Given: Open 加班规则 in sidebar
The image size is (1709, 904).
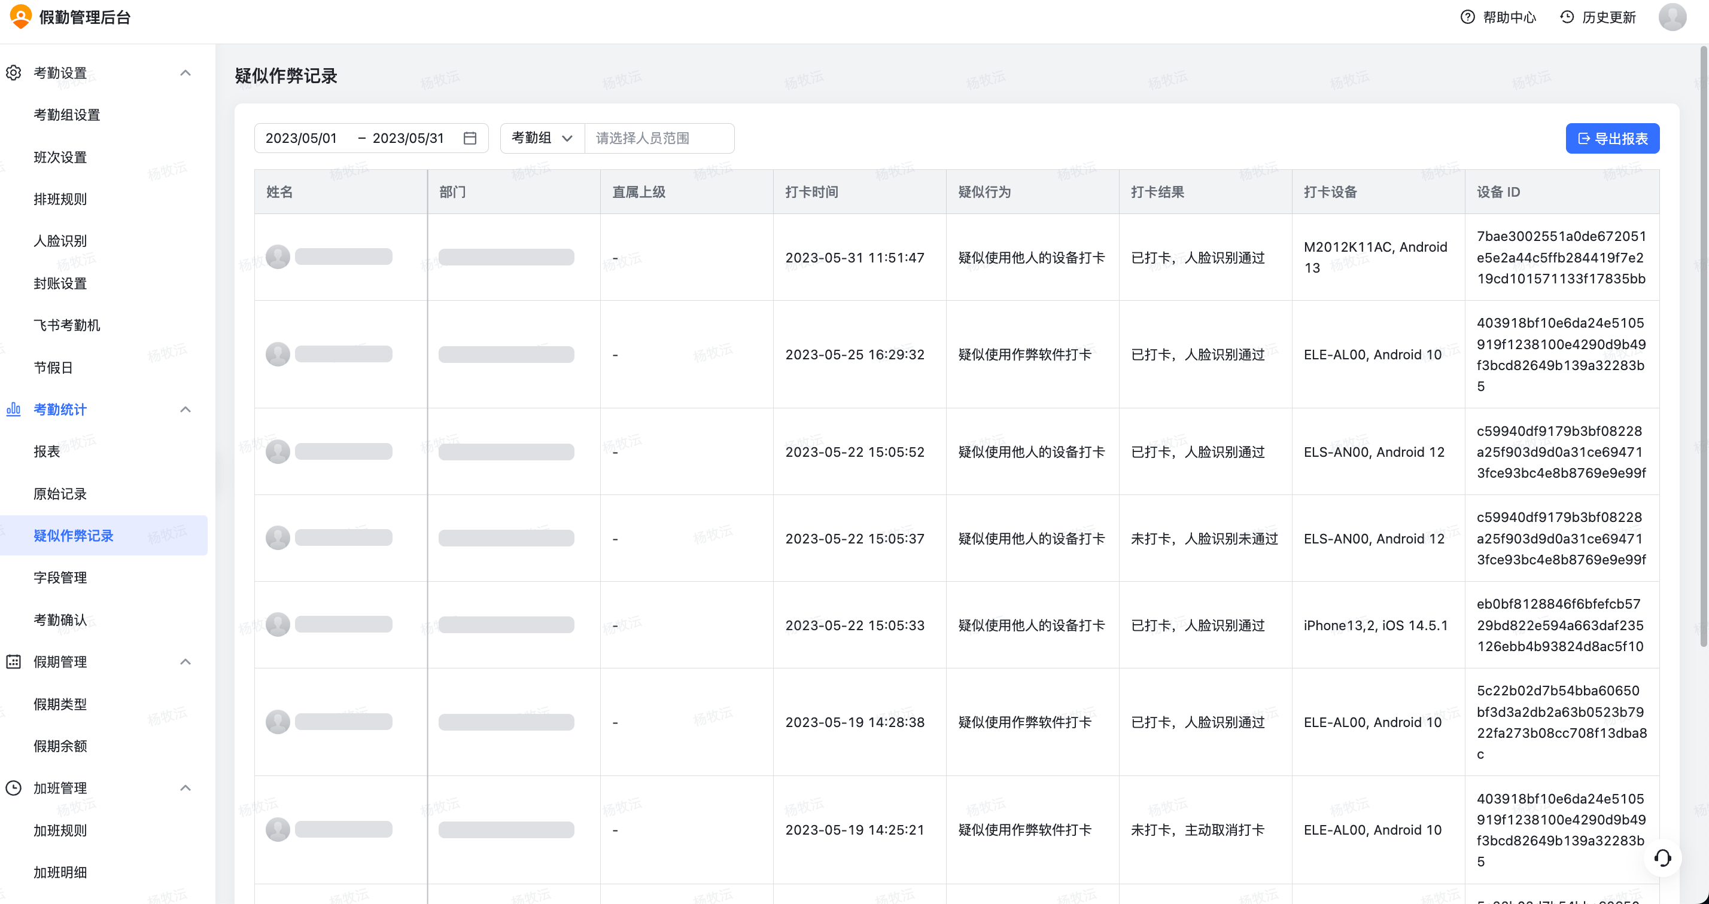Looking at the screenshot, I should pos(60,830).
